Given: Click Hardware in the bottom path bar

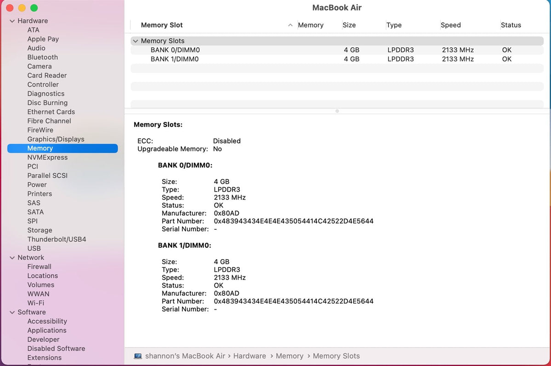Looking at the screenshot, I should (249, 356).
